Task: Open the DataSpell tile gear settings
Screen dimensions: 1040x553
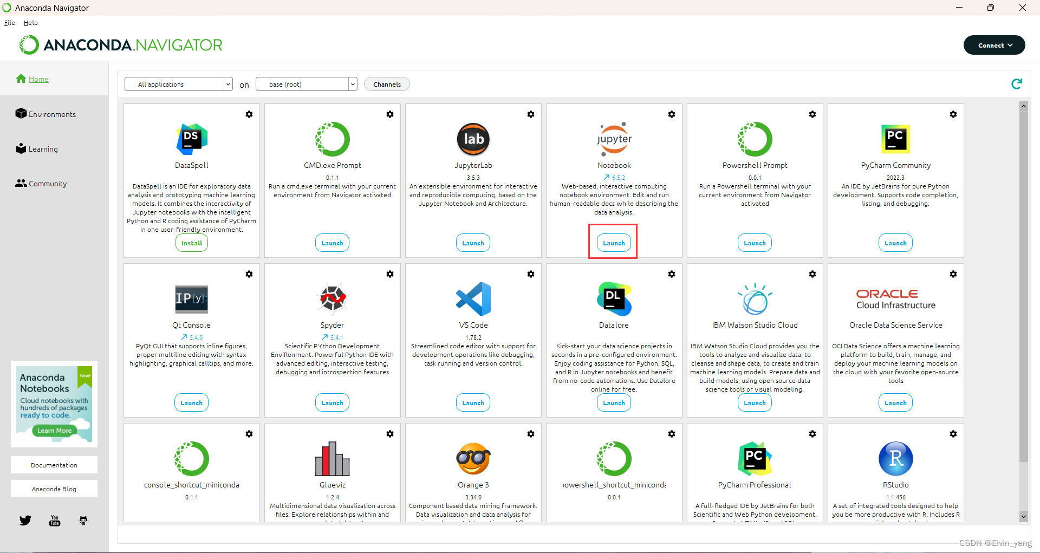Action: (249, 114)
